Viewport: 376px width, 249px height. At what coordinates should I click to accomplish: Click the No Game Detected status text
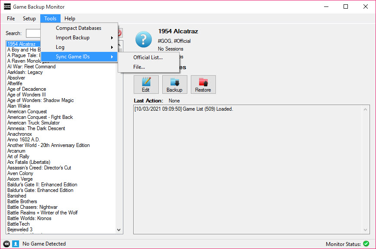[44, 244]
